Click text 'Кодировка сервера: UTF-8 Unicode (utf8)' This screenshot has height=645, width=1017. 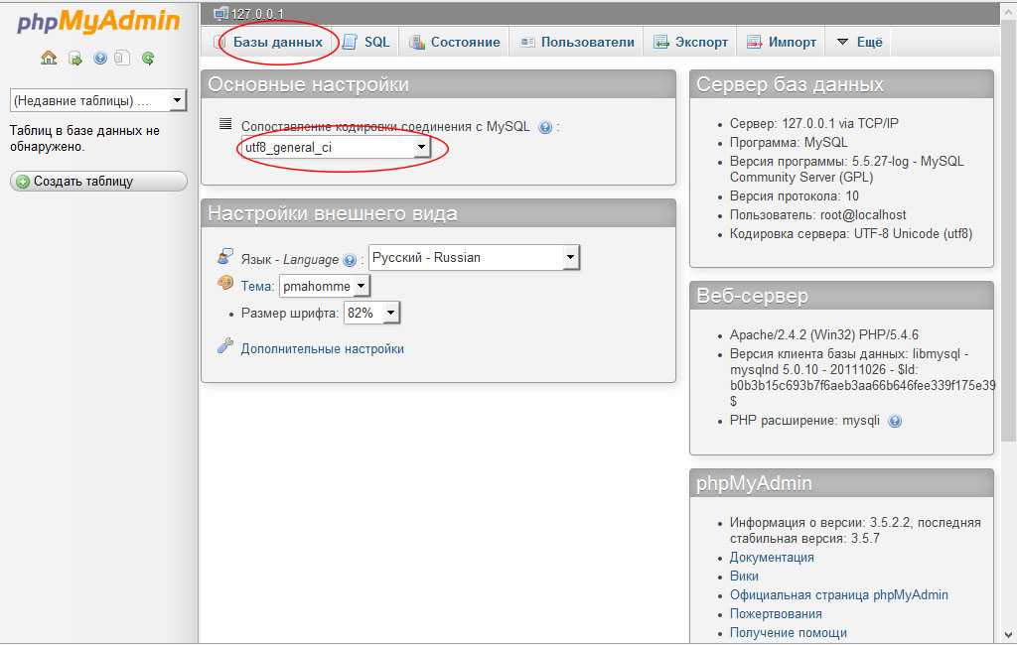point(851,234)
